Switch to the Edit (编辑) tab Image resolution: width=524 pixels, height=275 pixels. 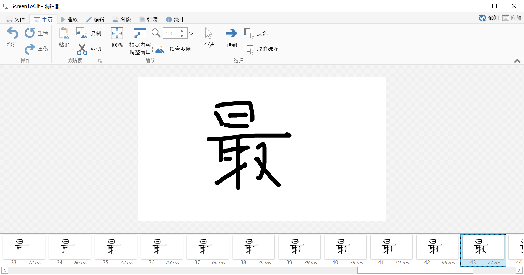[x=95, y=19]
